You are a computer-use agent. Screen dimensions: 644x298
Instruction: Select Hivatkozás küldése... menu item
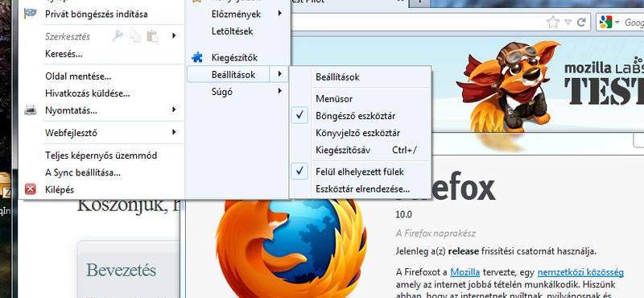[88, 93]
